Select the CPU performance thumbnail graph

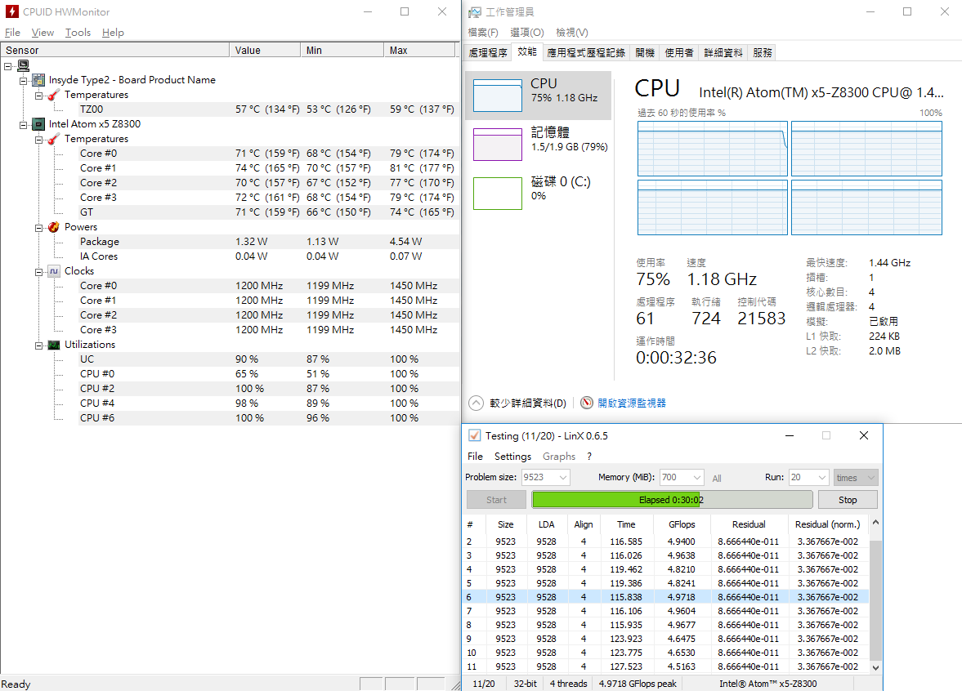(x=498, y=95)
